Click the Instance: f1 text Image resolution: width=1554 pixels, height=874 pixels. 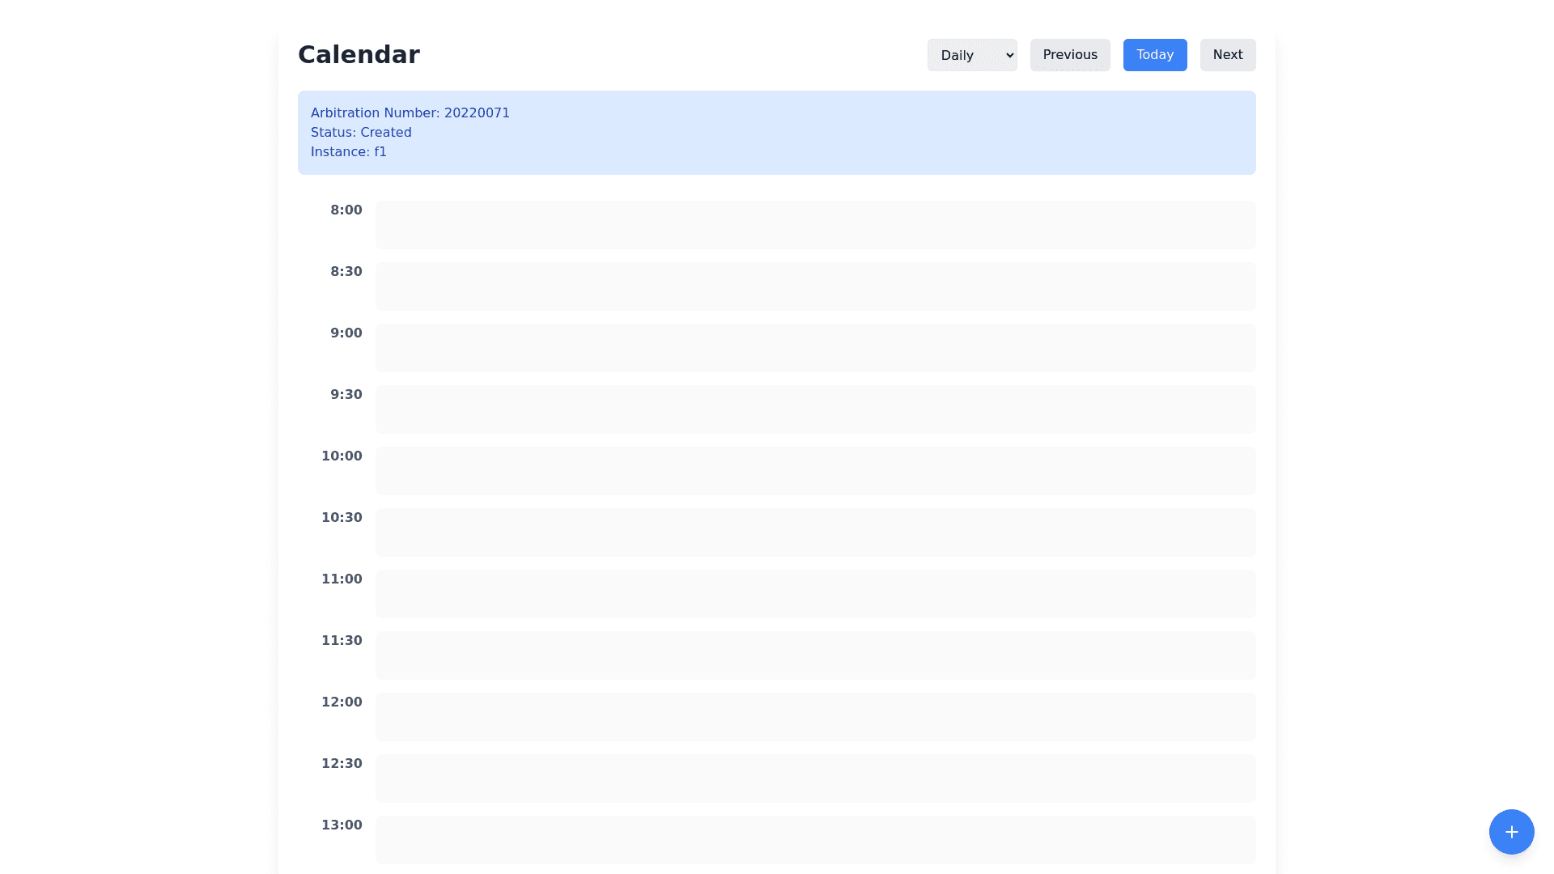(348, 152)
